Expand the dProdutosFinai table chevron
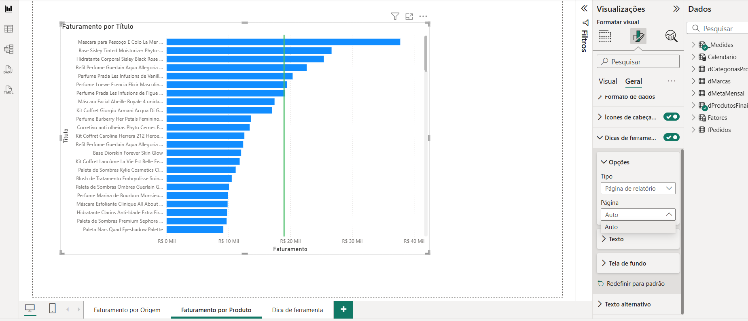Screen dimensions: 748x321 point(693,105)
